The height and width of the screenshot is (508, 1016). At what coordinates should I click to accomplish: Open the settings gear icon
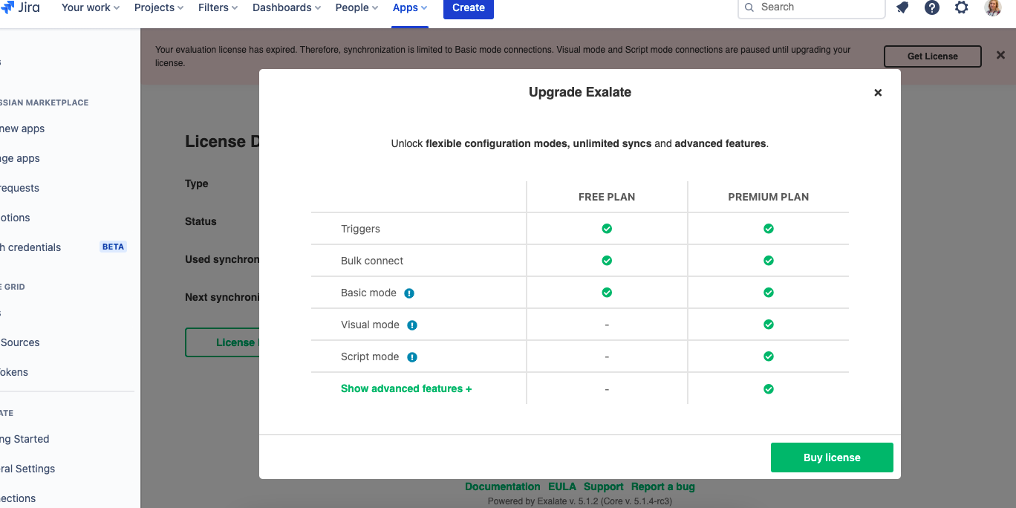962,7
